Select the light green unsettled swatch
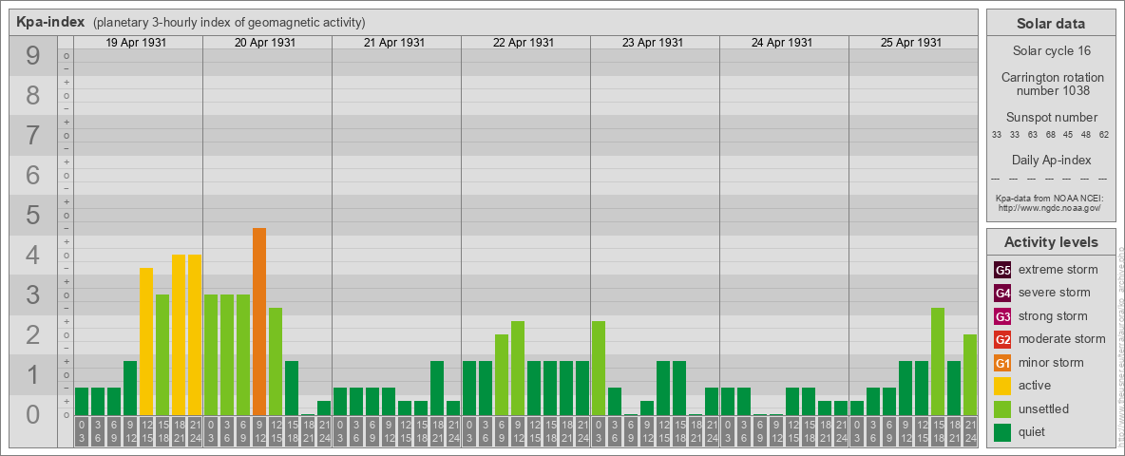This screenshot has width=1125, height=456. click(1002, 408)
